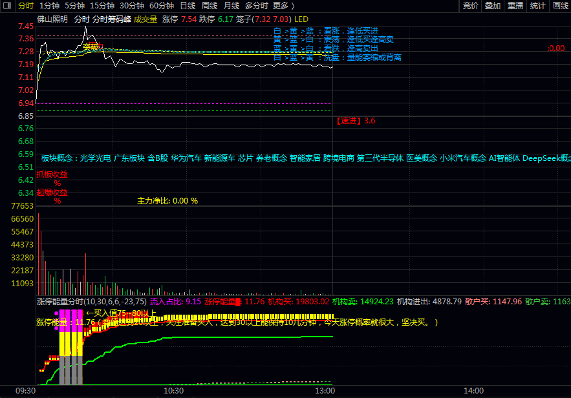Open the 统计 statistics tool
571x398 pixels.
tap(537, 6)
